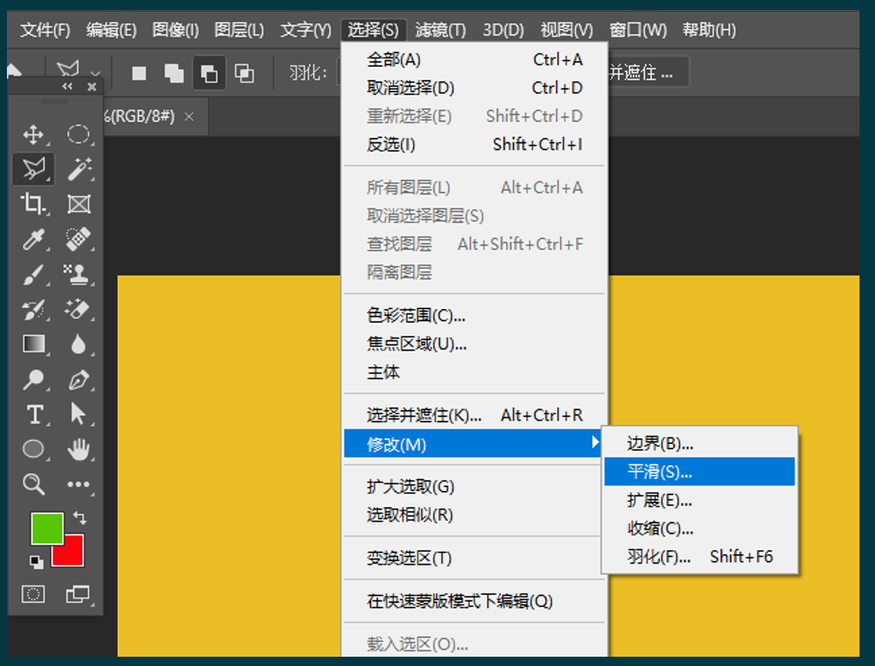Select the Elliptical Marquee tool

[78, 135]
